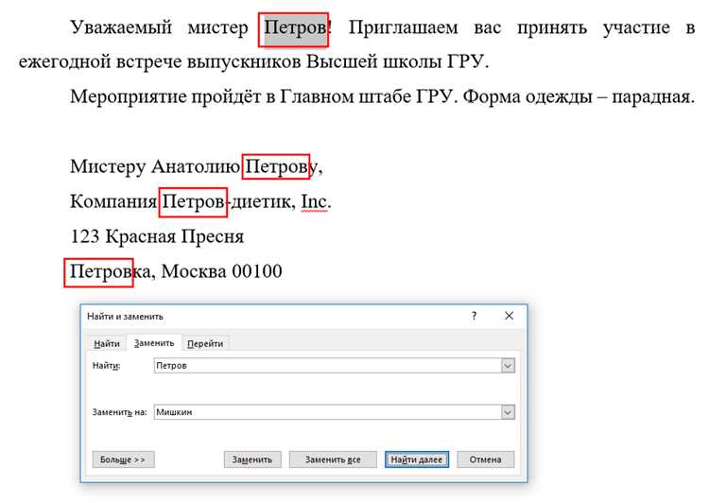Click the word Мероприятие in the document
Viewport: 709px width, 503px height.
click(128, 96)
